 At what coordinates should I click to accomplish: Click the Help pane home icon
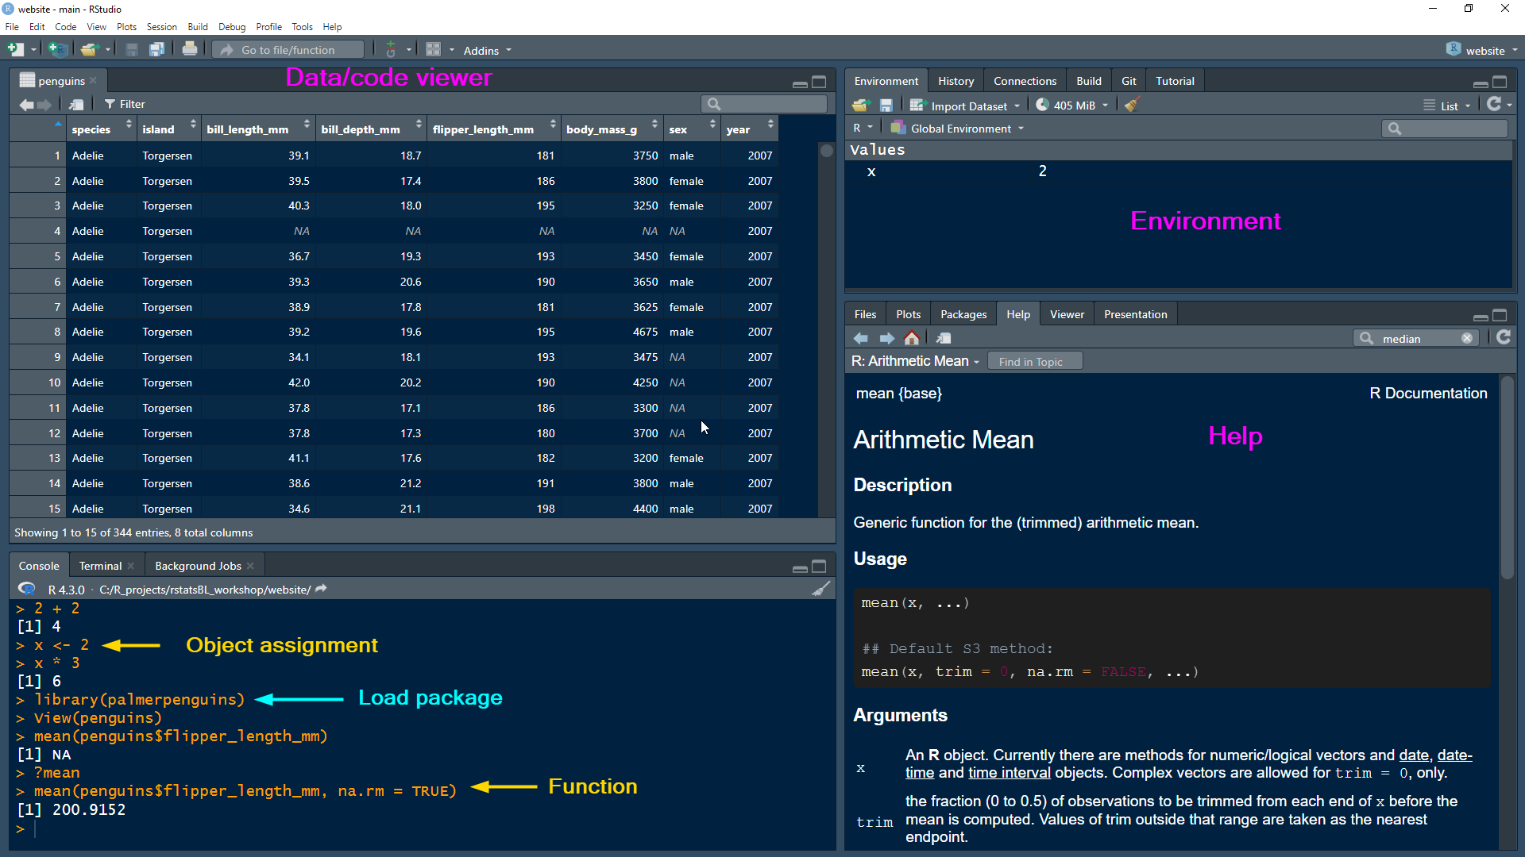912,338
